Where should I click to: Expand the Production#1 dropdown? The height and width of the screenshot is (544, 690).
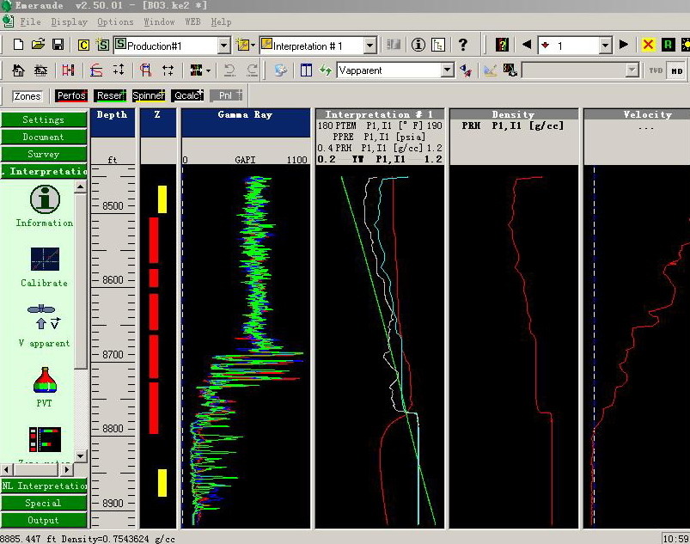pyautogui.click(x=223, y=45)
